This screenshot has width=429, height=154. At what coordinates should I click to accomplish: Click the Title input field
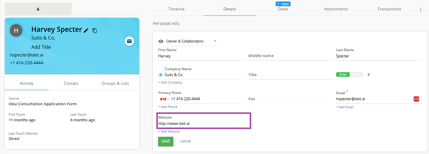coord(291,75)
